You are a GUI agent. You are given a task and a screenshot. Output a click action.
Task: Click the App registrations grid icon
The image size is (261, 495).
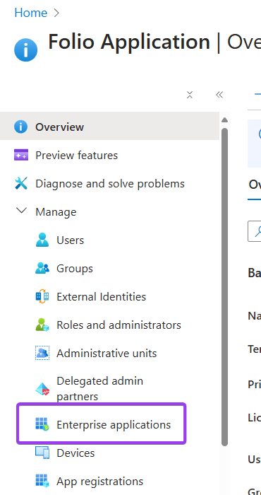pyautogui.click(x=42, y=481)
